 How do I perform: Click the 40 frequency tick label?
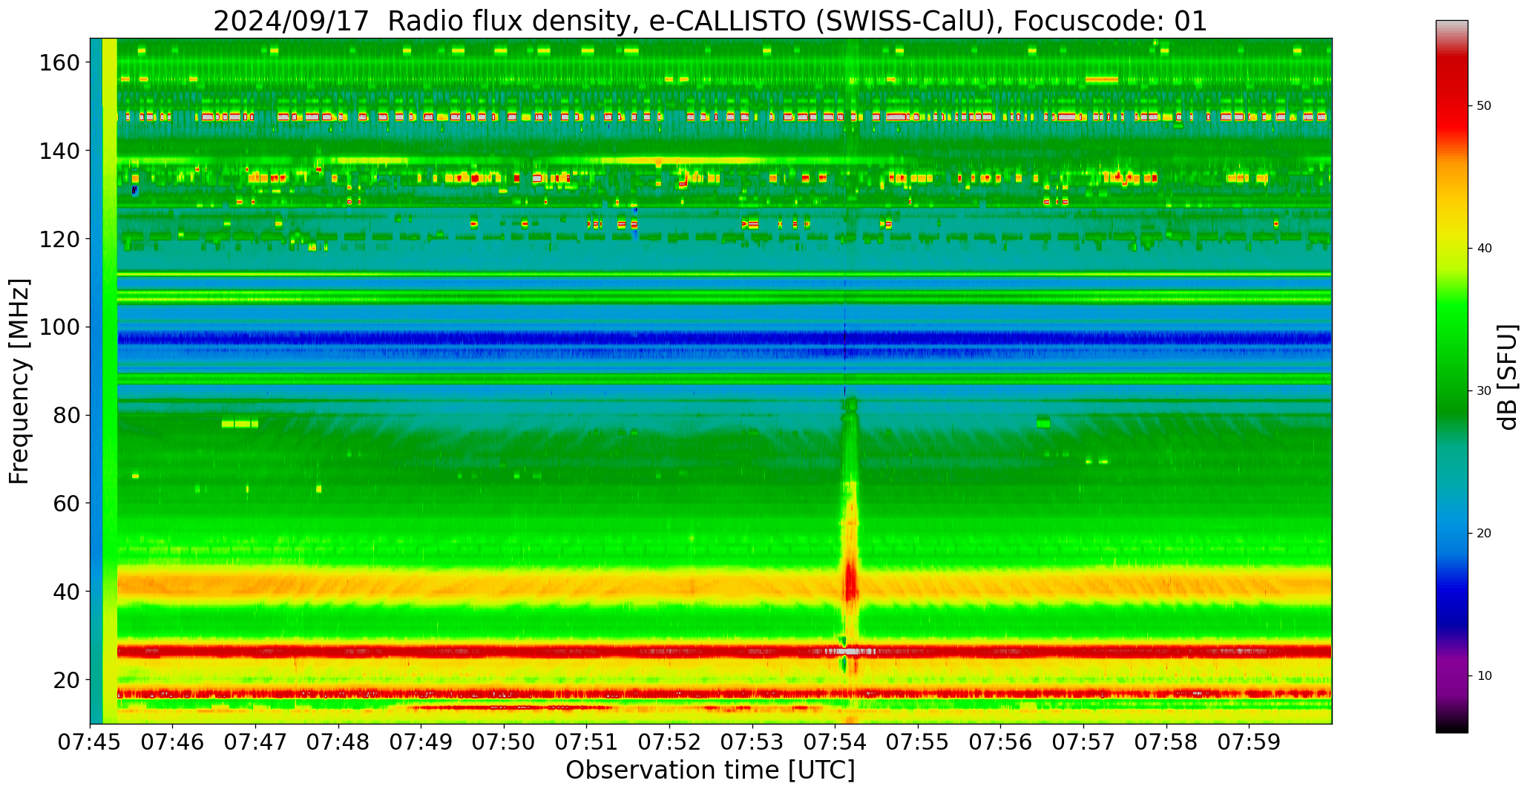[67, 592]
